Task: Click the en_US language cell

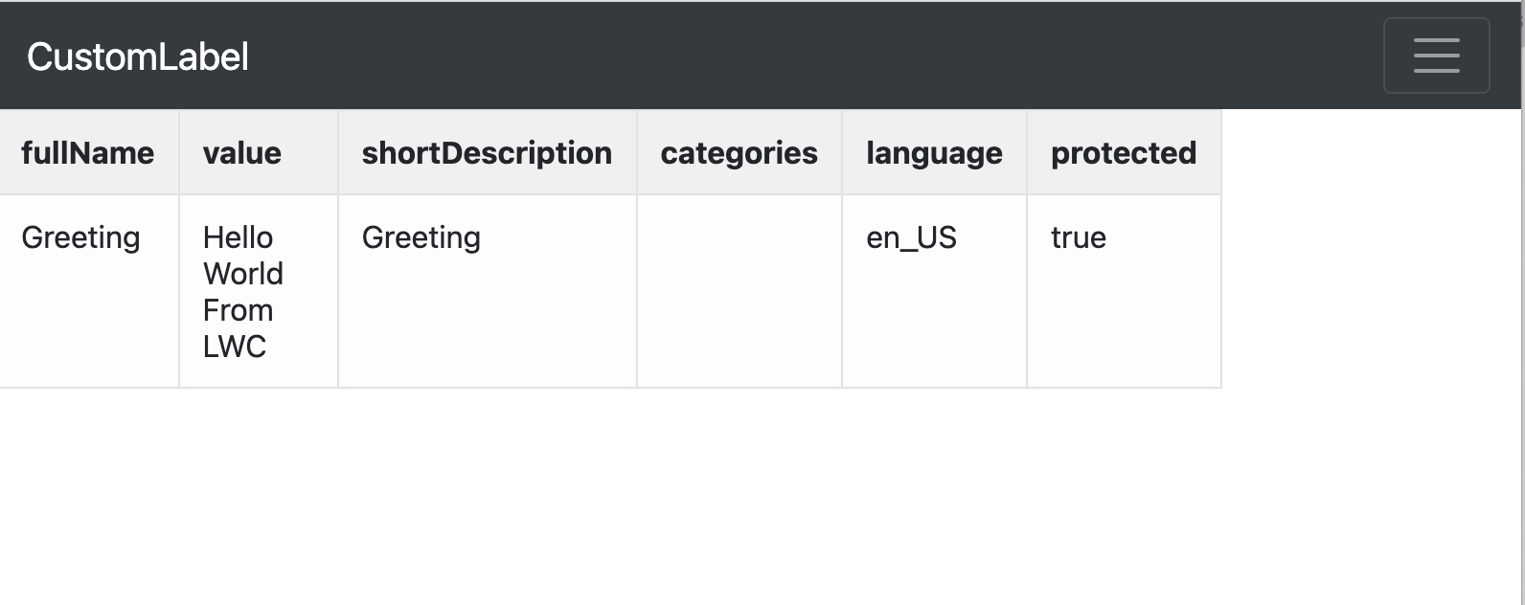Action: 934,291
